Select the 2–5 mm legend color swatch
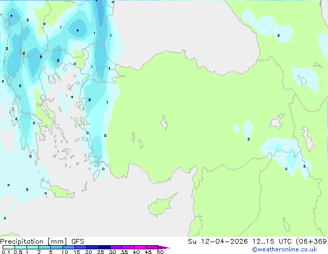The height and width of the screenshot is (254, 328). tap(44, 247)
